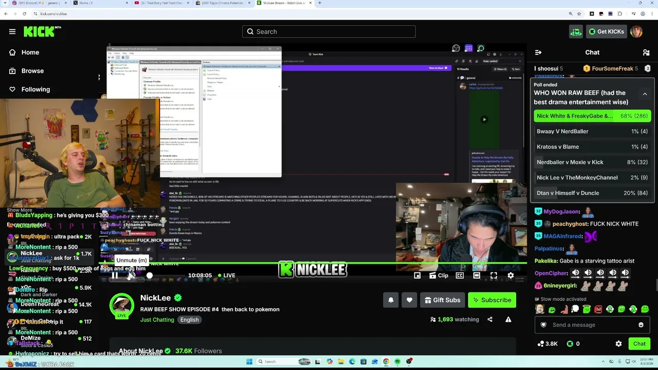Open a new browser tab
This screenshot has height=370, width=658.
[320, 3]
